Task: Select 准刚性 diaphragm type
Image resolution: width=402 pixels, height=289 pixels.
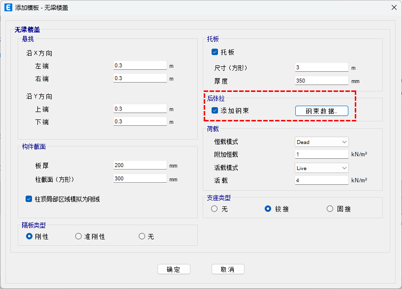Action: click(79, 236)
